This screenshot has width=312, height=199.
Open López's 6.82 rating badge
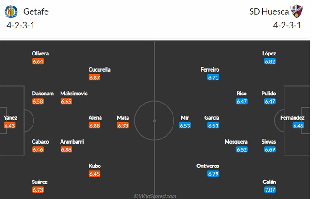point(270,61)
